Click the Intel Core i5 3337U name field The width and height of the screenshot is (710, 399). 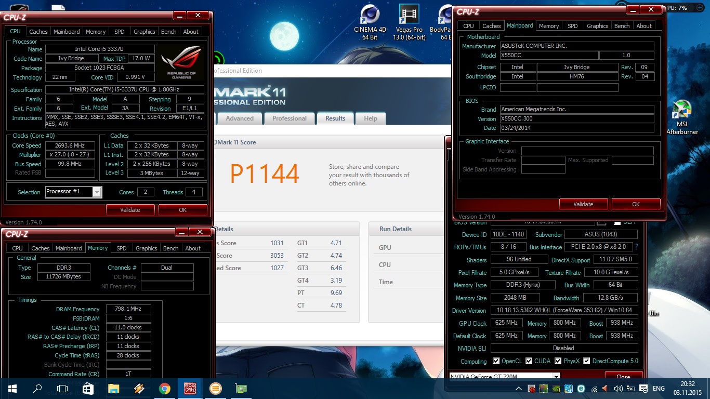100,49
